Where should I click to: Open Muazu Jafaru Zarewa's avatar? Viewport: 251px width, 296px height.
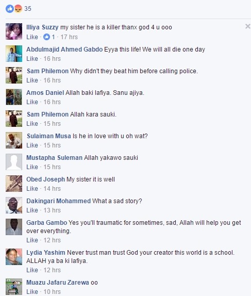[x=14, y=287]
